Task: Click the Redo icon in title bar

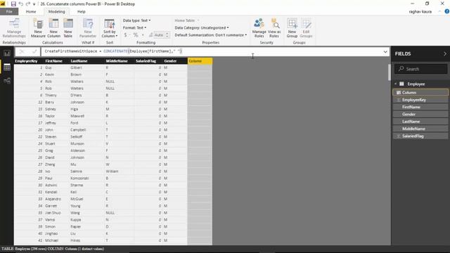Action: click(28, 4)
